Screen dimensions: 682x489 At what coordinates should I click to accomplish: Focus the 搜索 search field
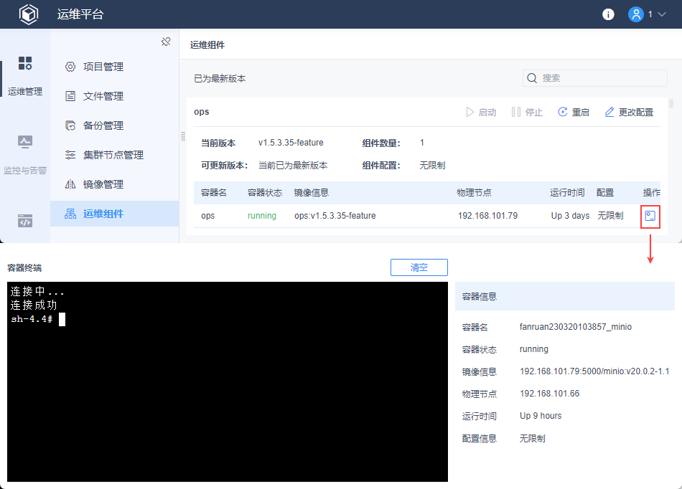tap(595, 78)
